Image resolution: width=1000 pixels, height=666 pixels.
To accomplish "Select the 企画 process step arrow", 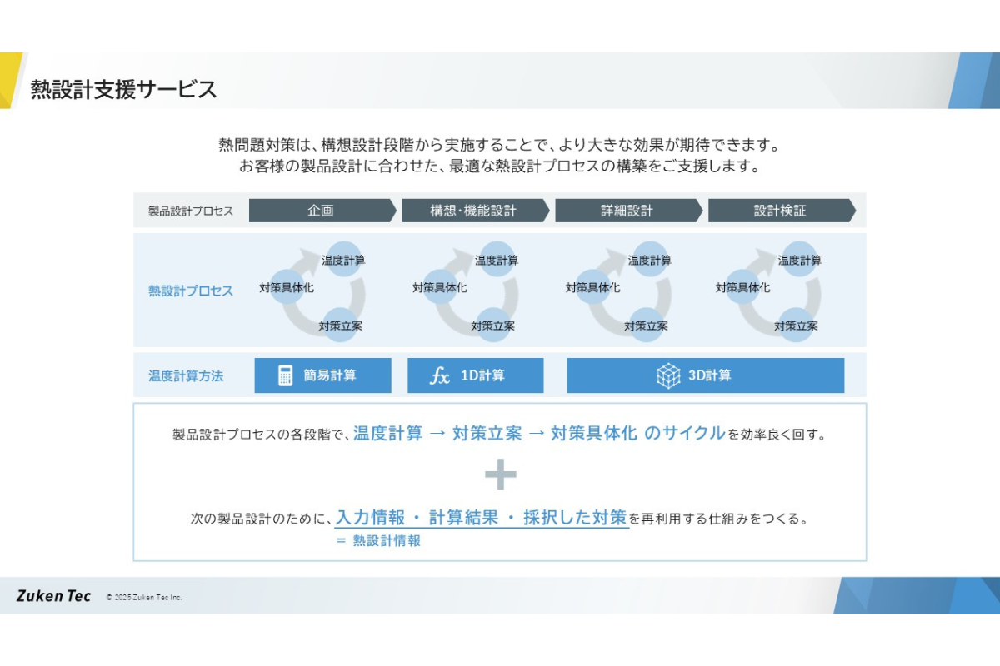I will (x=322, y=211).
